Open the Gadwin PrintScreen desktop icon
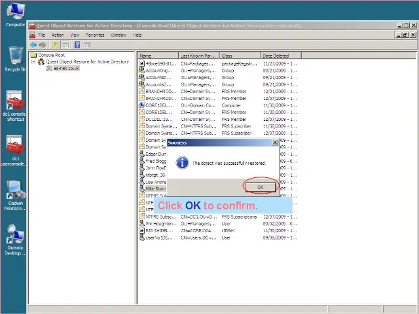The image size is (419, 314). click(x=14, y=191)
